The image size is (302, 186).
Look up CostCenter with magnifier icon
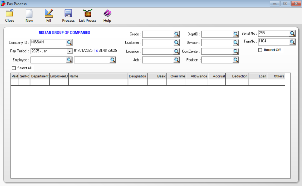click(x=236, y=51)
